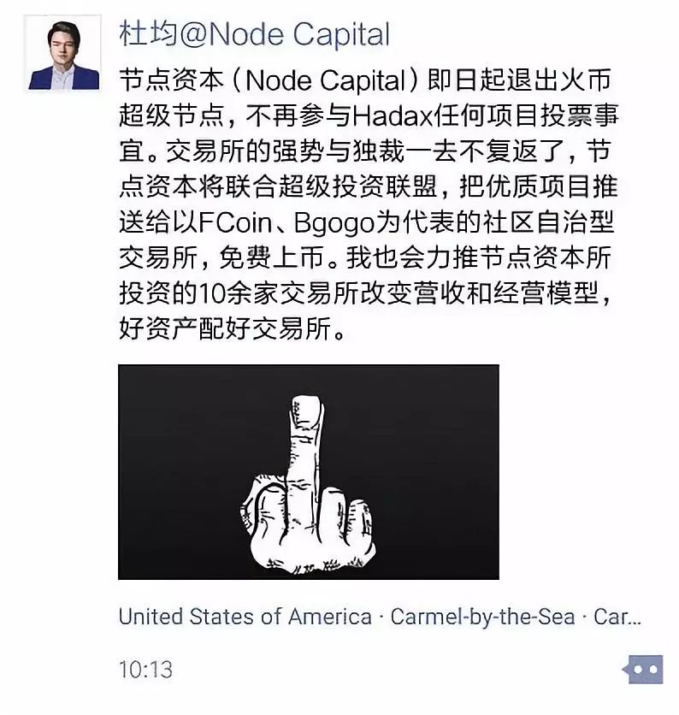Tap the profile avatar of 杜均
Viewport: 679px width, 715px height.
pyautogui.click(x=63, y=54)
